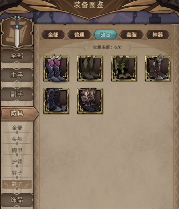Select the spiky thorn-covered boots
This screenshot has width=179, height=209.
(124, 68)
